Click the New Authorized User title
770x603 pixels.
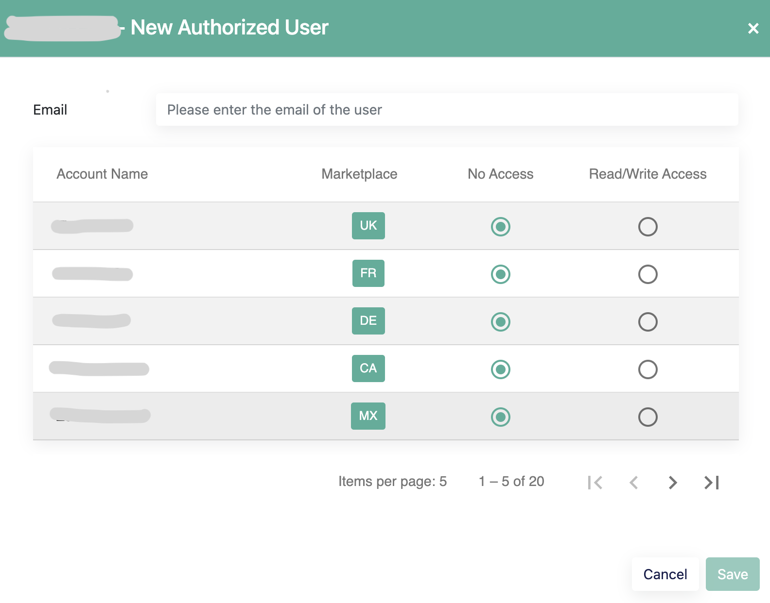click(x=229, y=28)
